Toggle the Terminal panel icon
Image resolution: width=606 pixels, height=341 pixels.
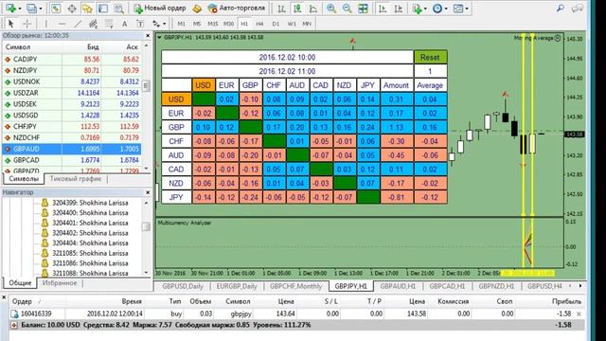pos(103,9)
